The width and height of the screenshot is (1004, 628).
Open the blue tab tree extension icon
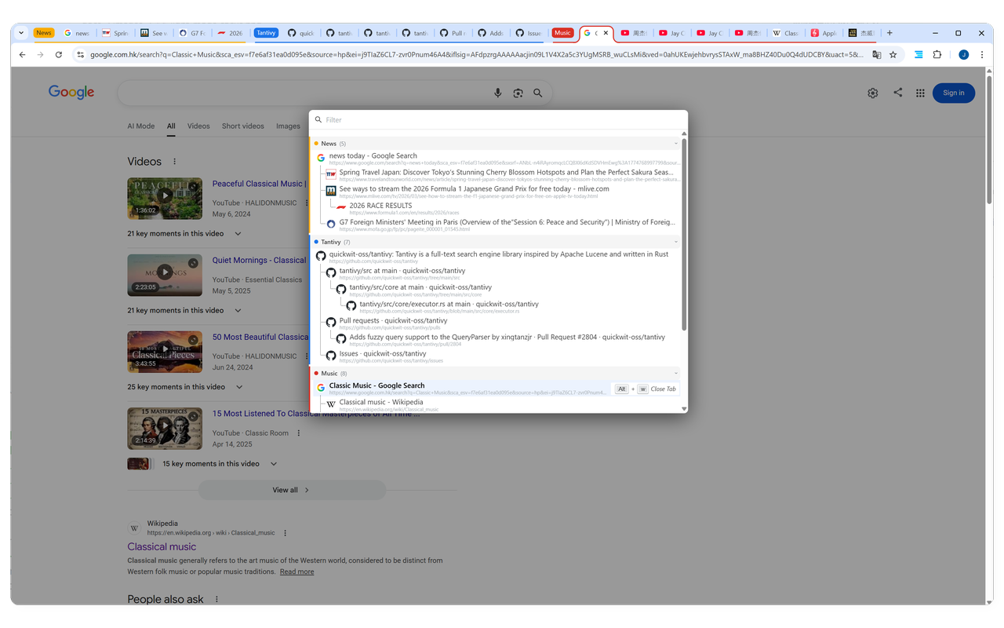[919, 55]
